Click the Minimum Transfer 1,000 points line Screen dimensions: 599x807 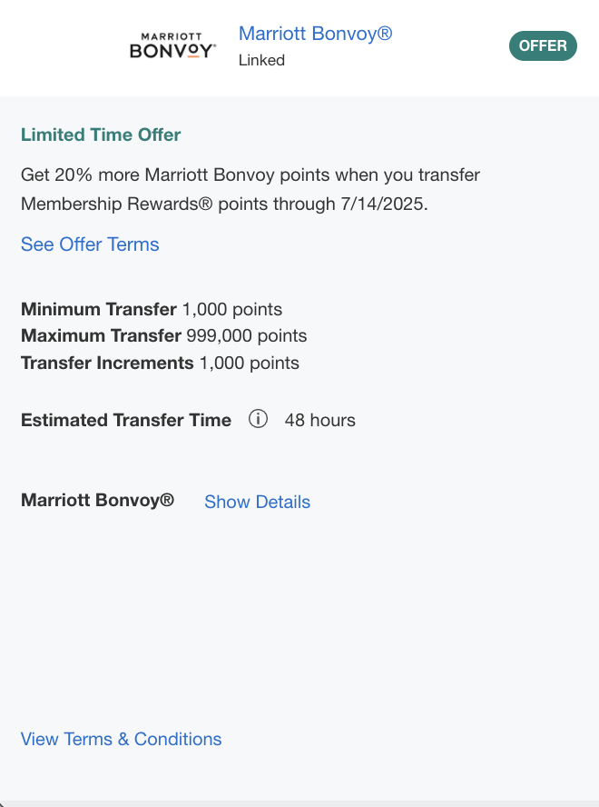point(152,309)
